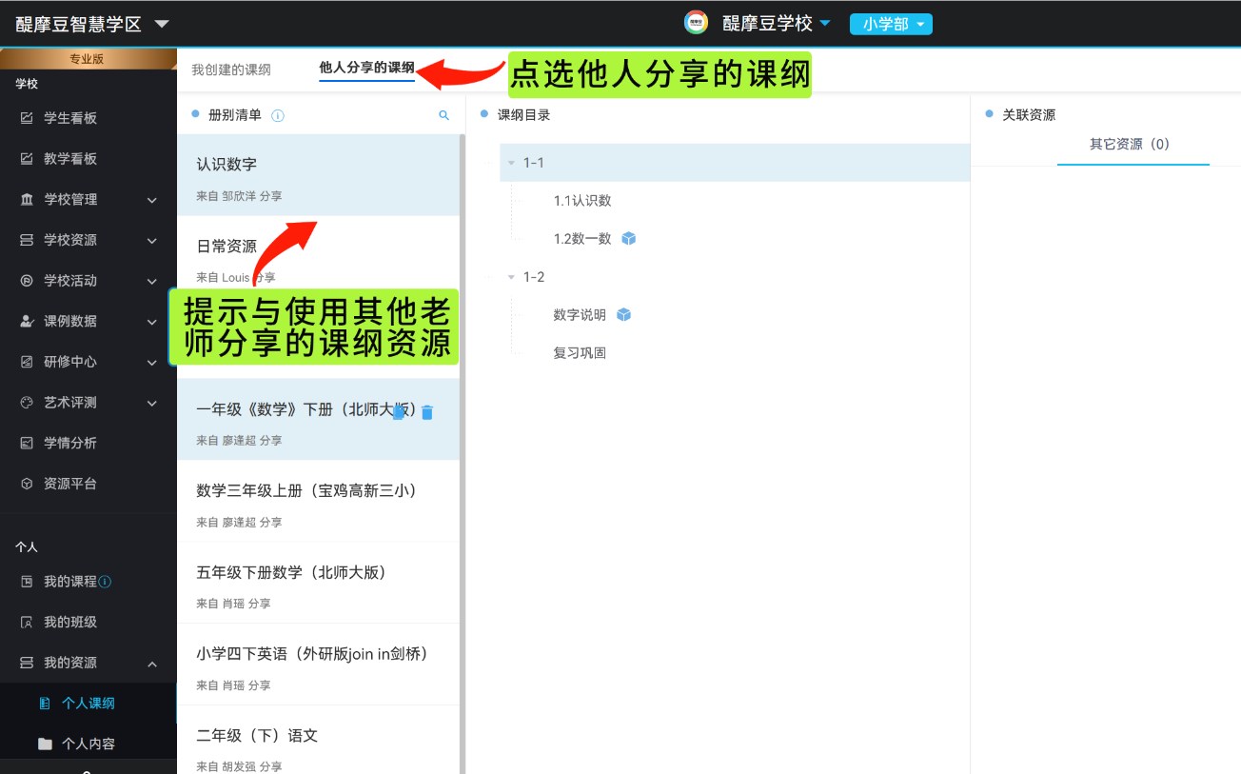
Task: Click the info icon beside 册别清单
Action: point(278,116)
